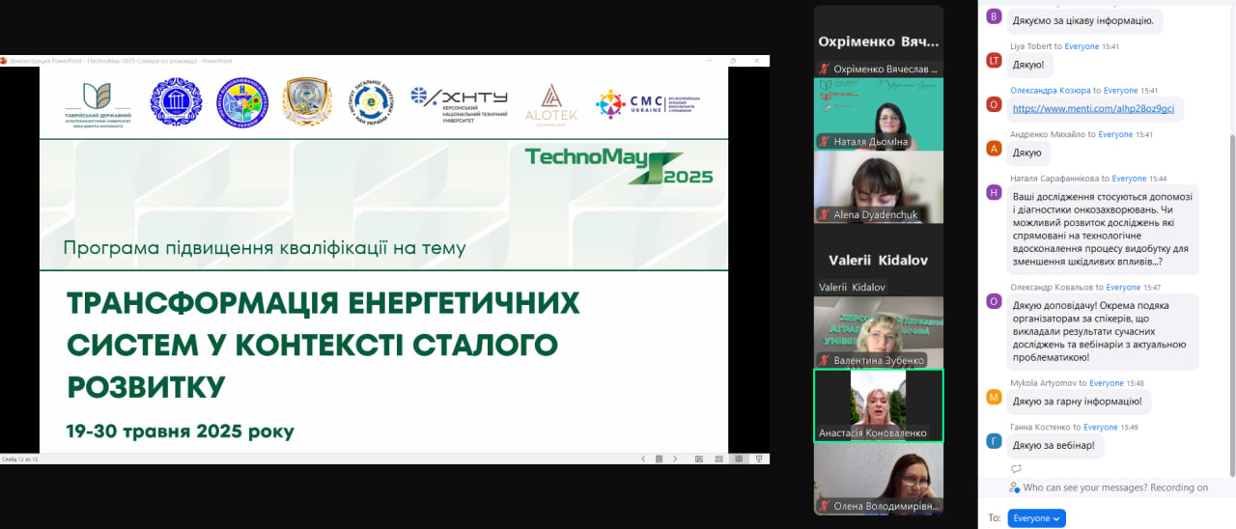1236x529 pixels.
Task: Click the reply-to-message icon under last chat message
Action: [x=1016, y=468]
